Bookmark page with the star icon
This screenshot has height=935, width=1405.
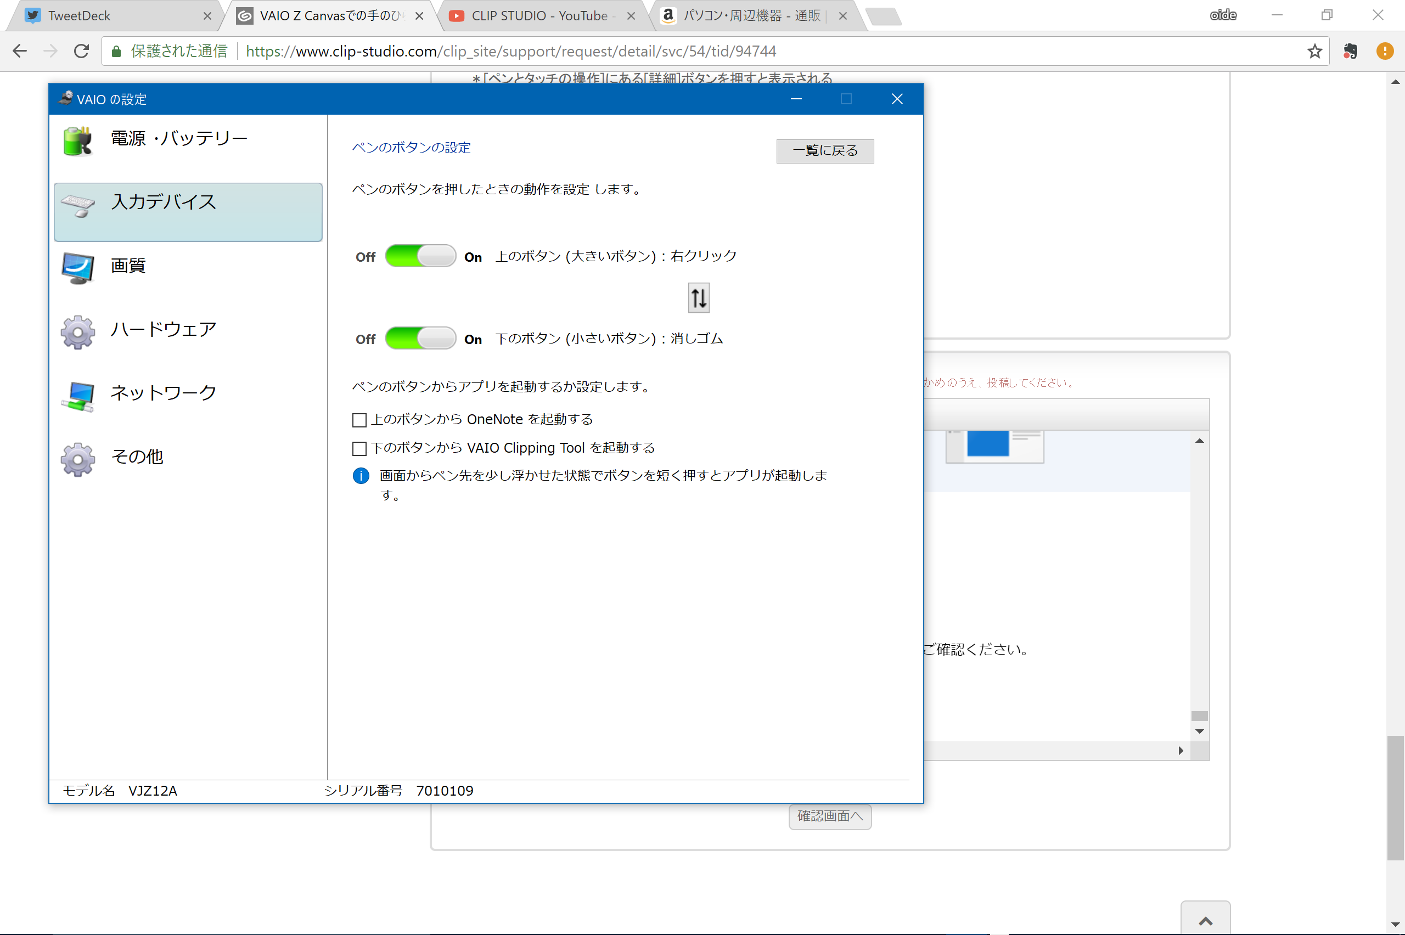[1314, 51]
